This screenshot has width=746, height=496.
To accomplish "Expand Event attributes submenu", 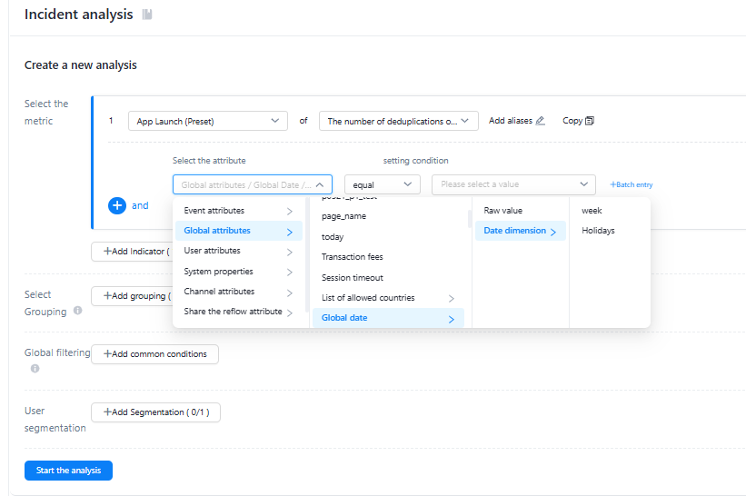I will pos(239,211).
